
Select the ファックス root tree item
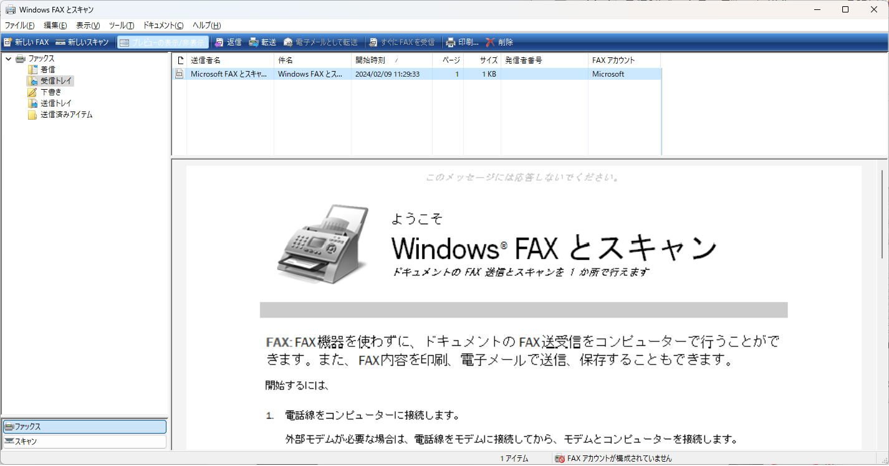point(41,59)
